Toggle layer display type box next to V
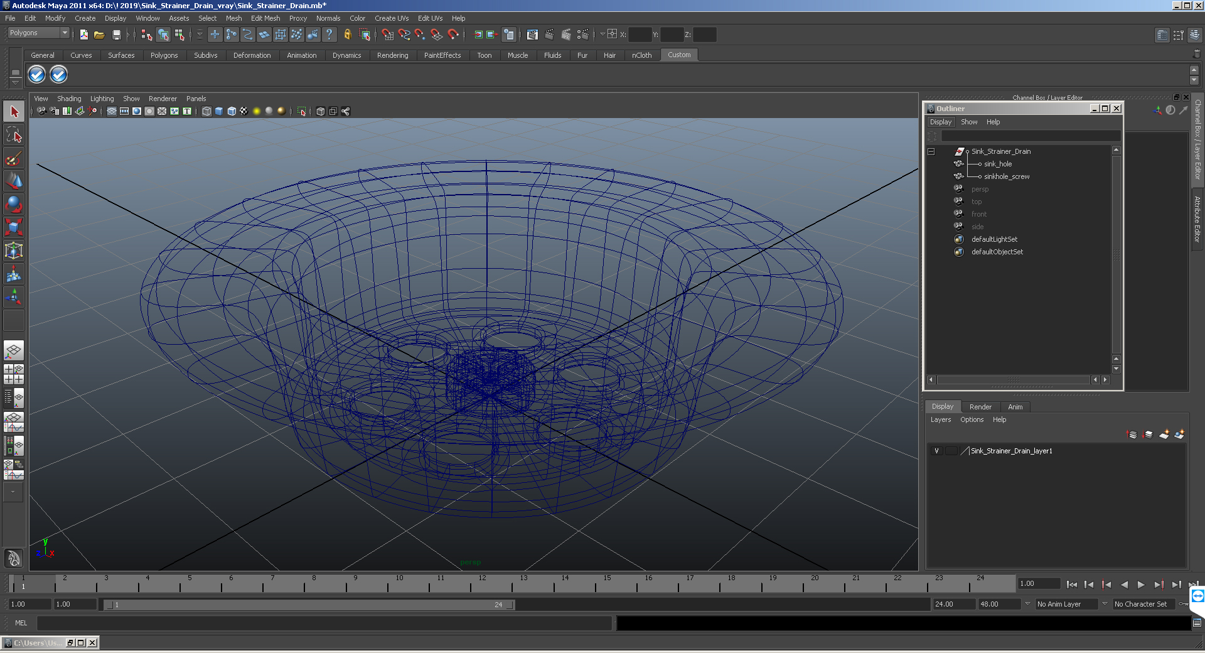This screenshot has height=653, width=1205. coord(951,451)
